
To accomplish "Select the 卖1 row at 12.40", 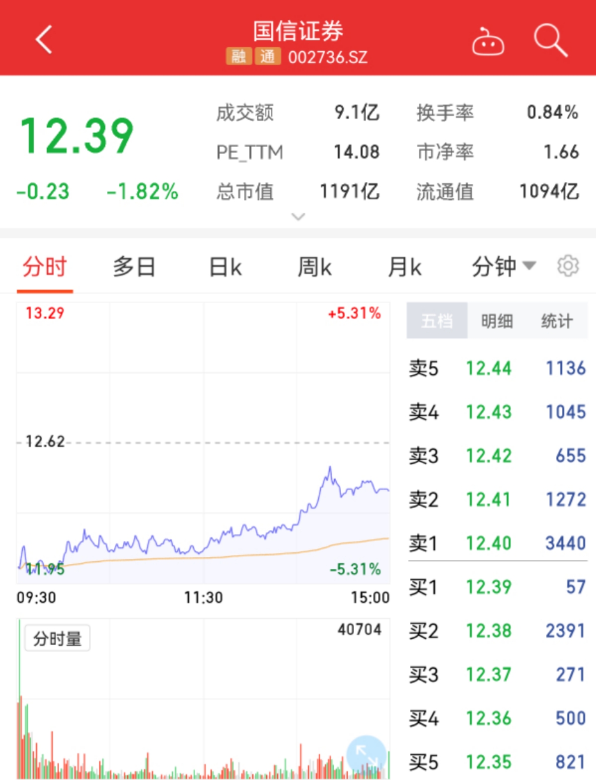I will pos(497,543).
